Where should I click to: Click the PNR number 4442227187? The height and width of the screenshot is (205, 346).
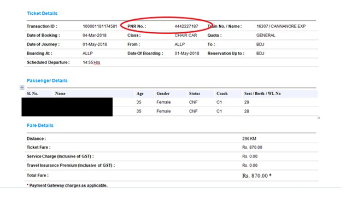(186, 26)
